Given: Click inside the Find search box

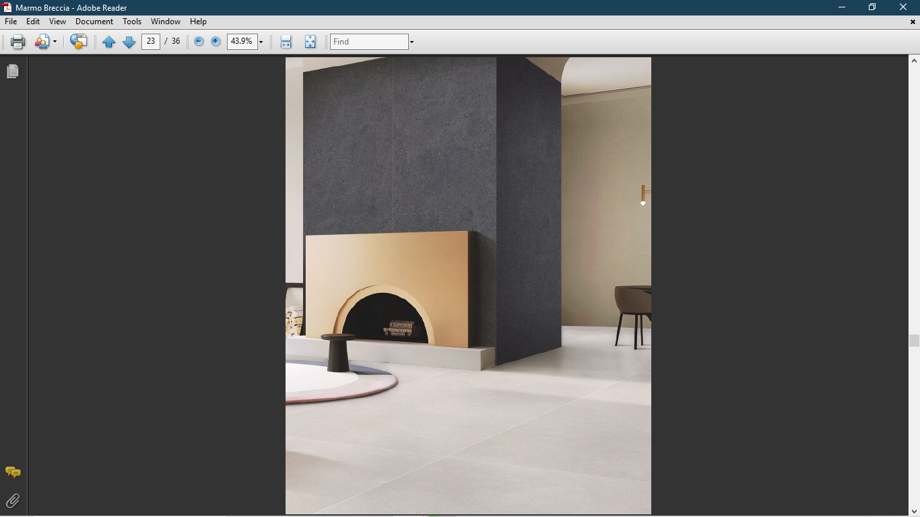Looking at the screenshot, I should point(367,41).
